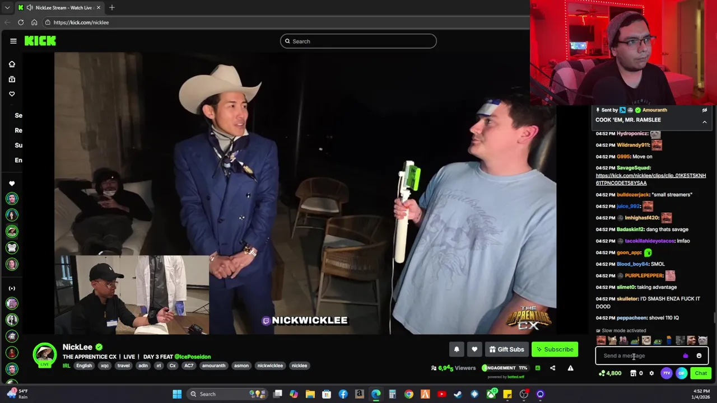
Task: Open the green stats icon beside engagement
Action: point(538,368)
